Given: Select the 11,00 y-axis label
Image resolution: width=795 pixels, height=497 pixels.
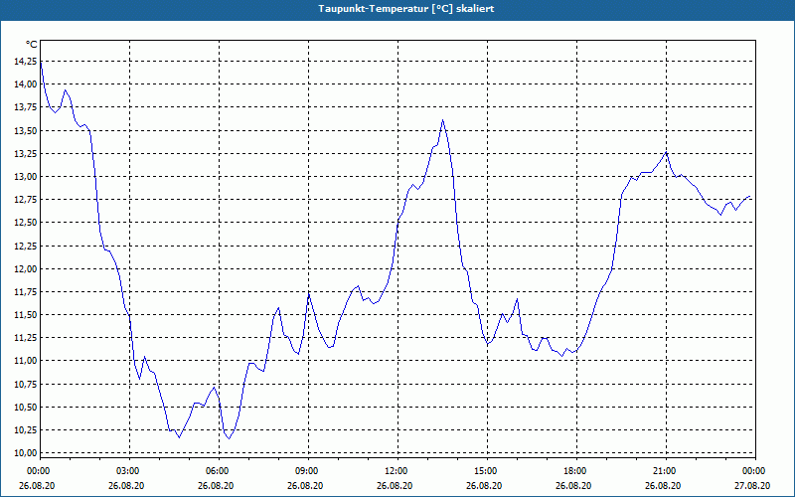Looking at the screenshot, I should (26, 361).
